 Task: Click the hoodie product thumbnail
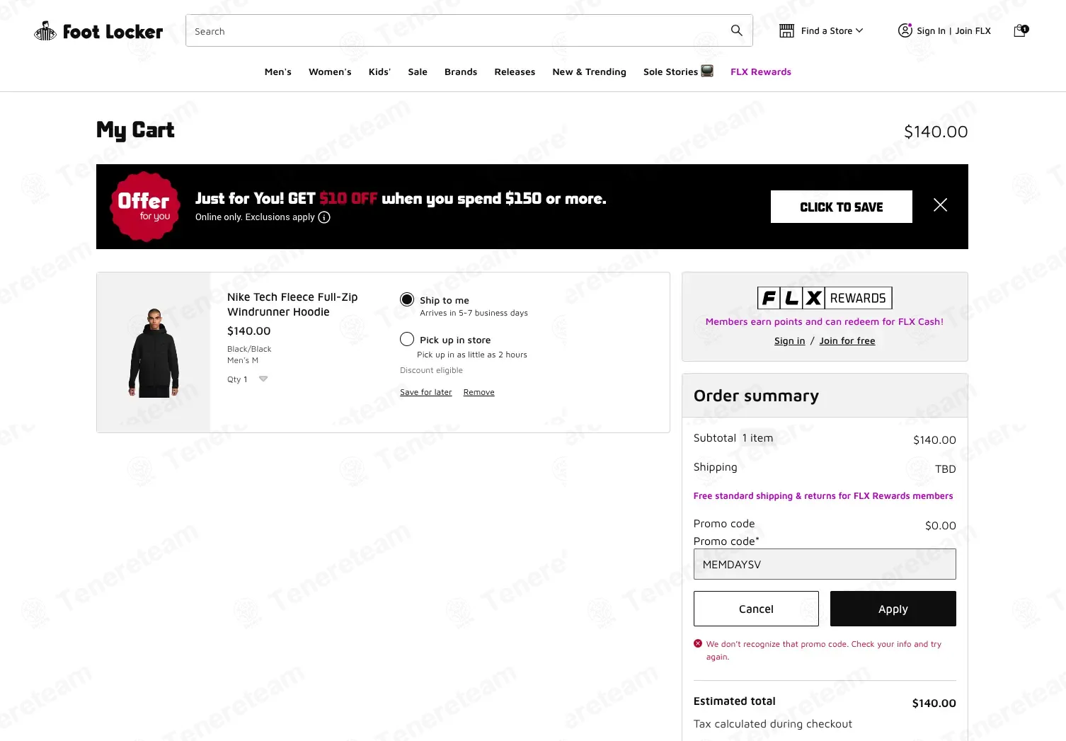click(154, 352)
